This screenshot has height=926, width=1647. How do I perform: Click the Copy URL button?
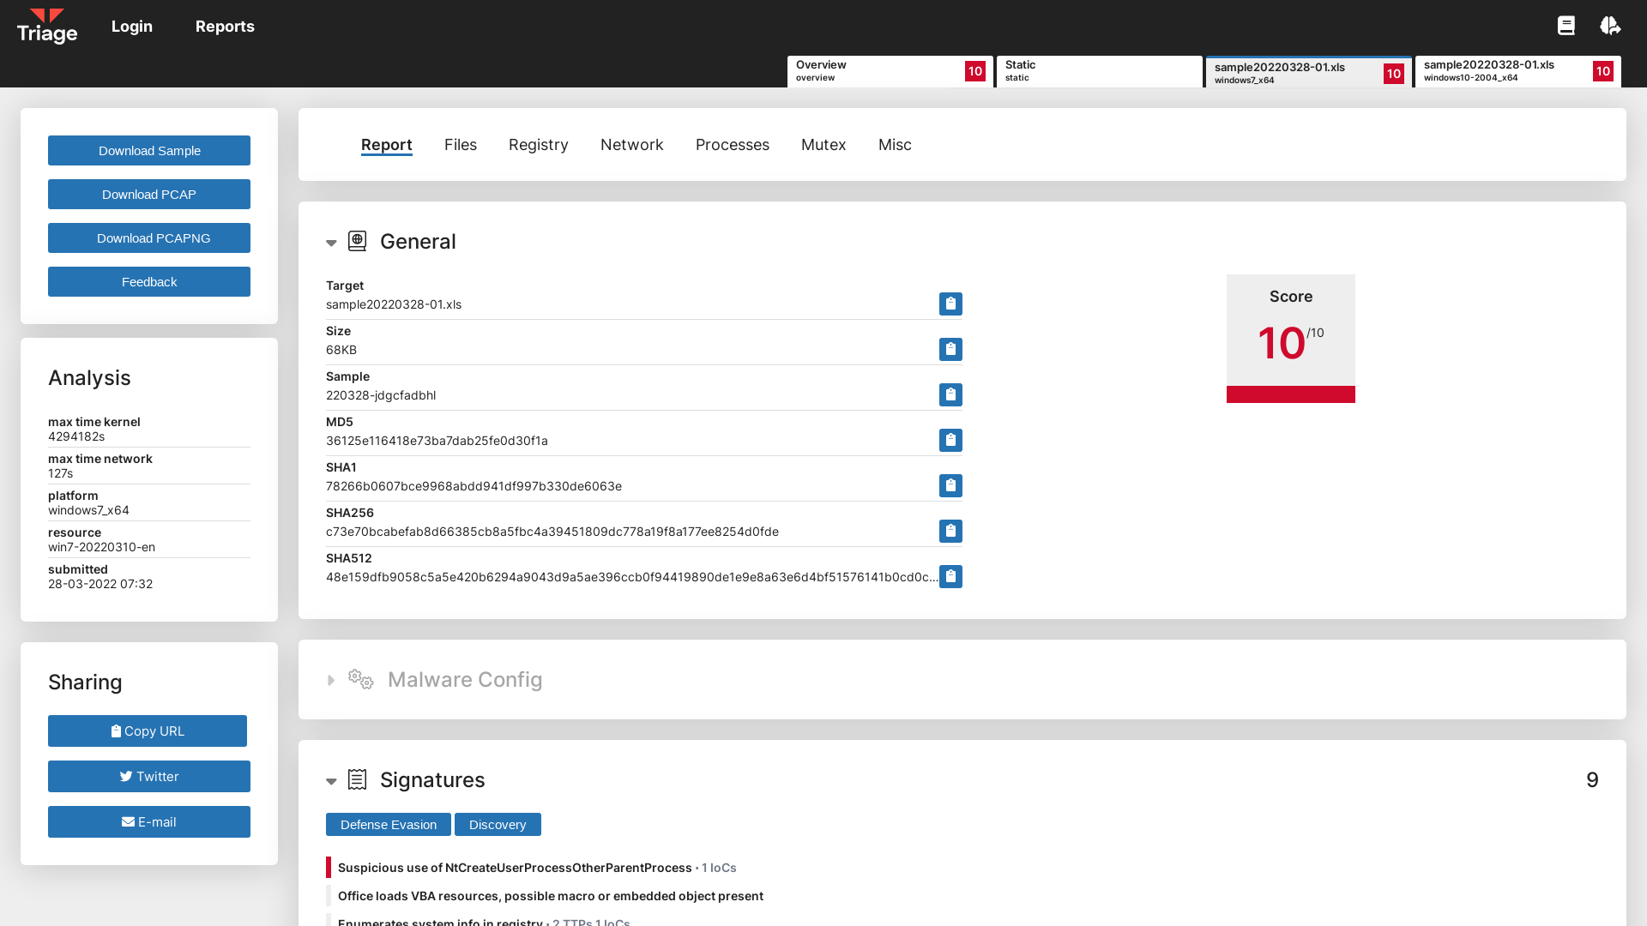tap(148, 731)
